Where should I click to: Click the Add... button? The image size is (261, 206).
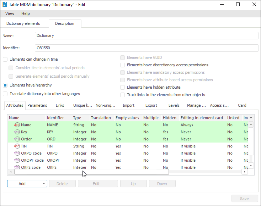(x=24, y=184)
